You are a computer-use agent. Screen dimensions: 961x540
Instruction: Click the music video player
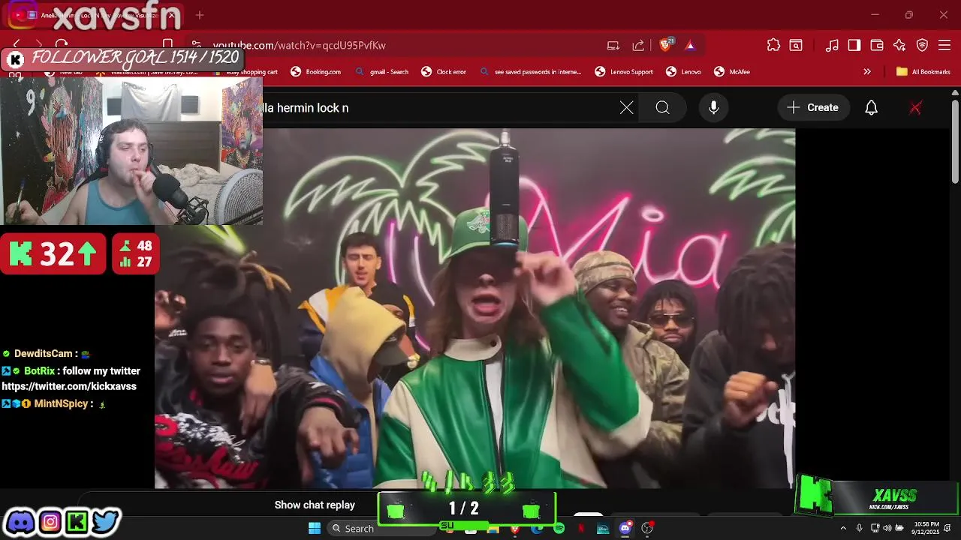[474, 308]
